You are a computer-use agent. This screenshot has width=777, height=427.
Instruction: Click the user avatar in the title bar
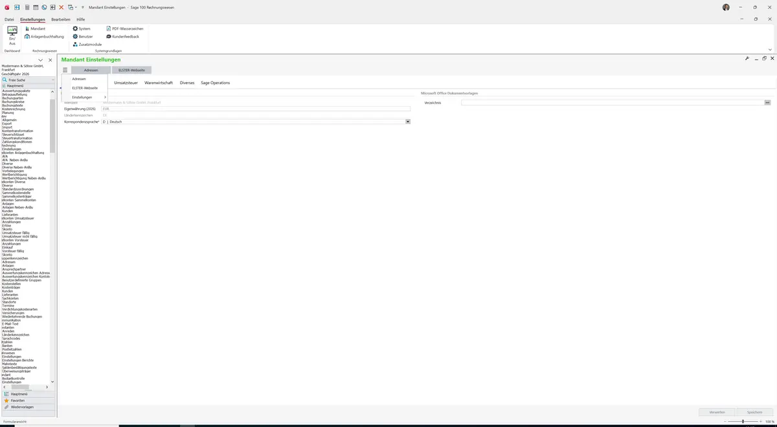coord(726,7)
